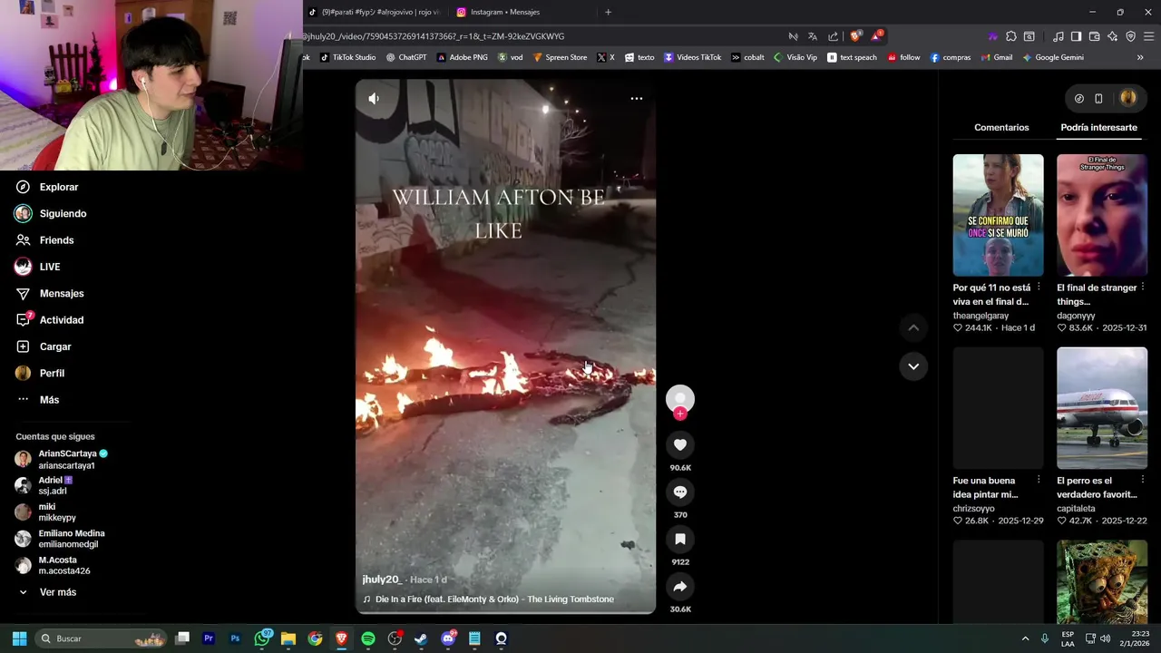Open Steam from the taskbar
Image resolution: width=1161 pixels, height=653 pixels.
pyautogui.click(x=421, y=638)
